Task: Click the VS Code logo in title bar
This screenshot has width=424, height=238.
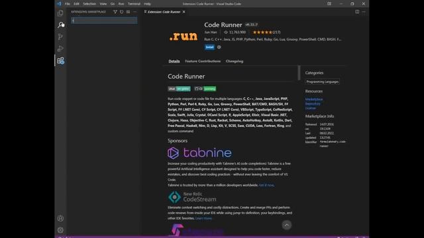Action: 59,4
